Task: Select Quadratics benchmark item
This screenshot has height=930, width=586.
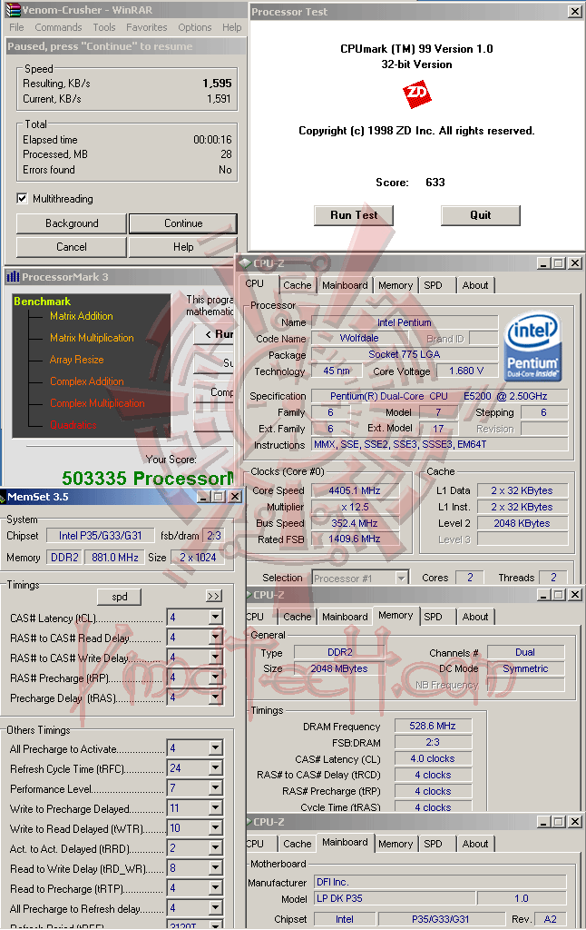Action: (73, 425)
